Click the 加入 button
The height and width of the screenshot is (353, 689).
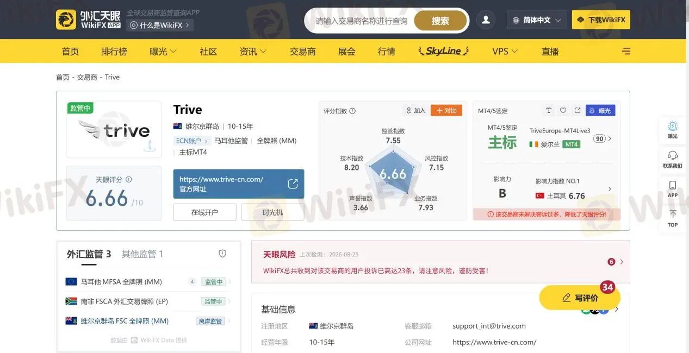pyautogui.click(x=416, y=110)
